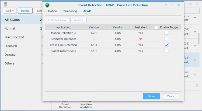Enable trigger for Motion Detection 3

tap(166, 33)
